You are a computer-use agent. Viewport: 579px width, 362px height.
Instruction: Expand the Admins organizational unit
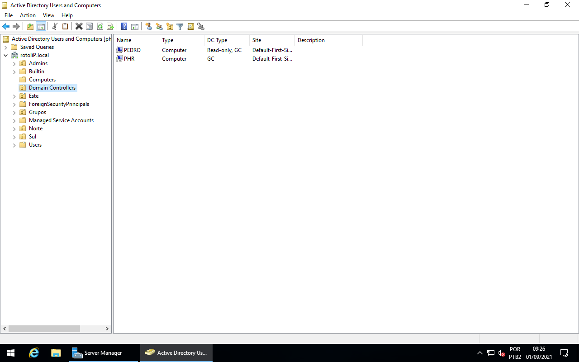(14, 64)
